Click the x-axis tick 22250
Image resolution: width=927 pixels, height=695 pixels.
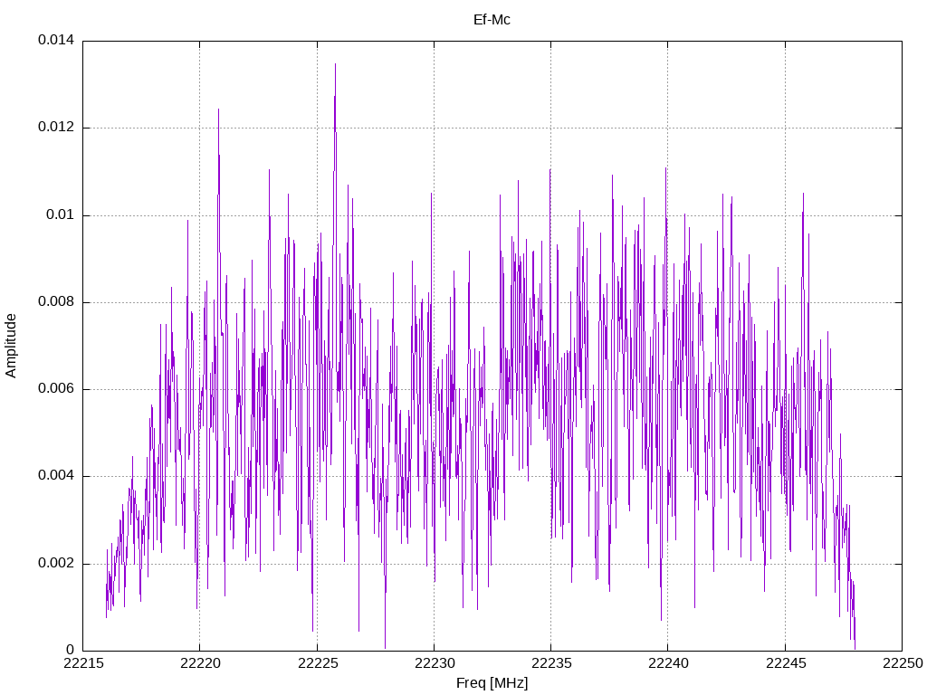(x=903, y=663)
